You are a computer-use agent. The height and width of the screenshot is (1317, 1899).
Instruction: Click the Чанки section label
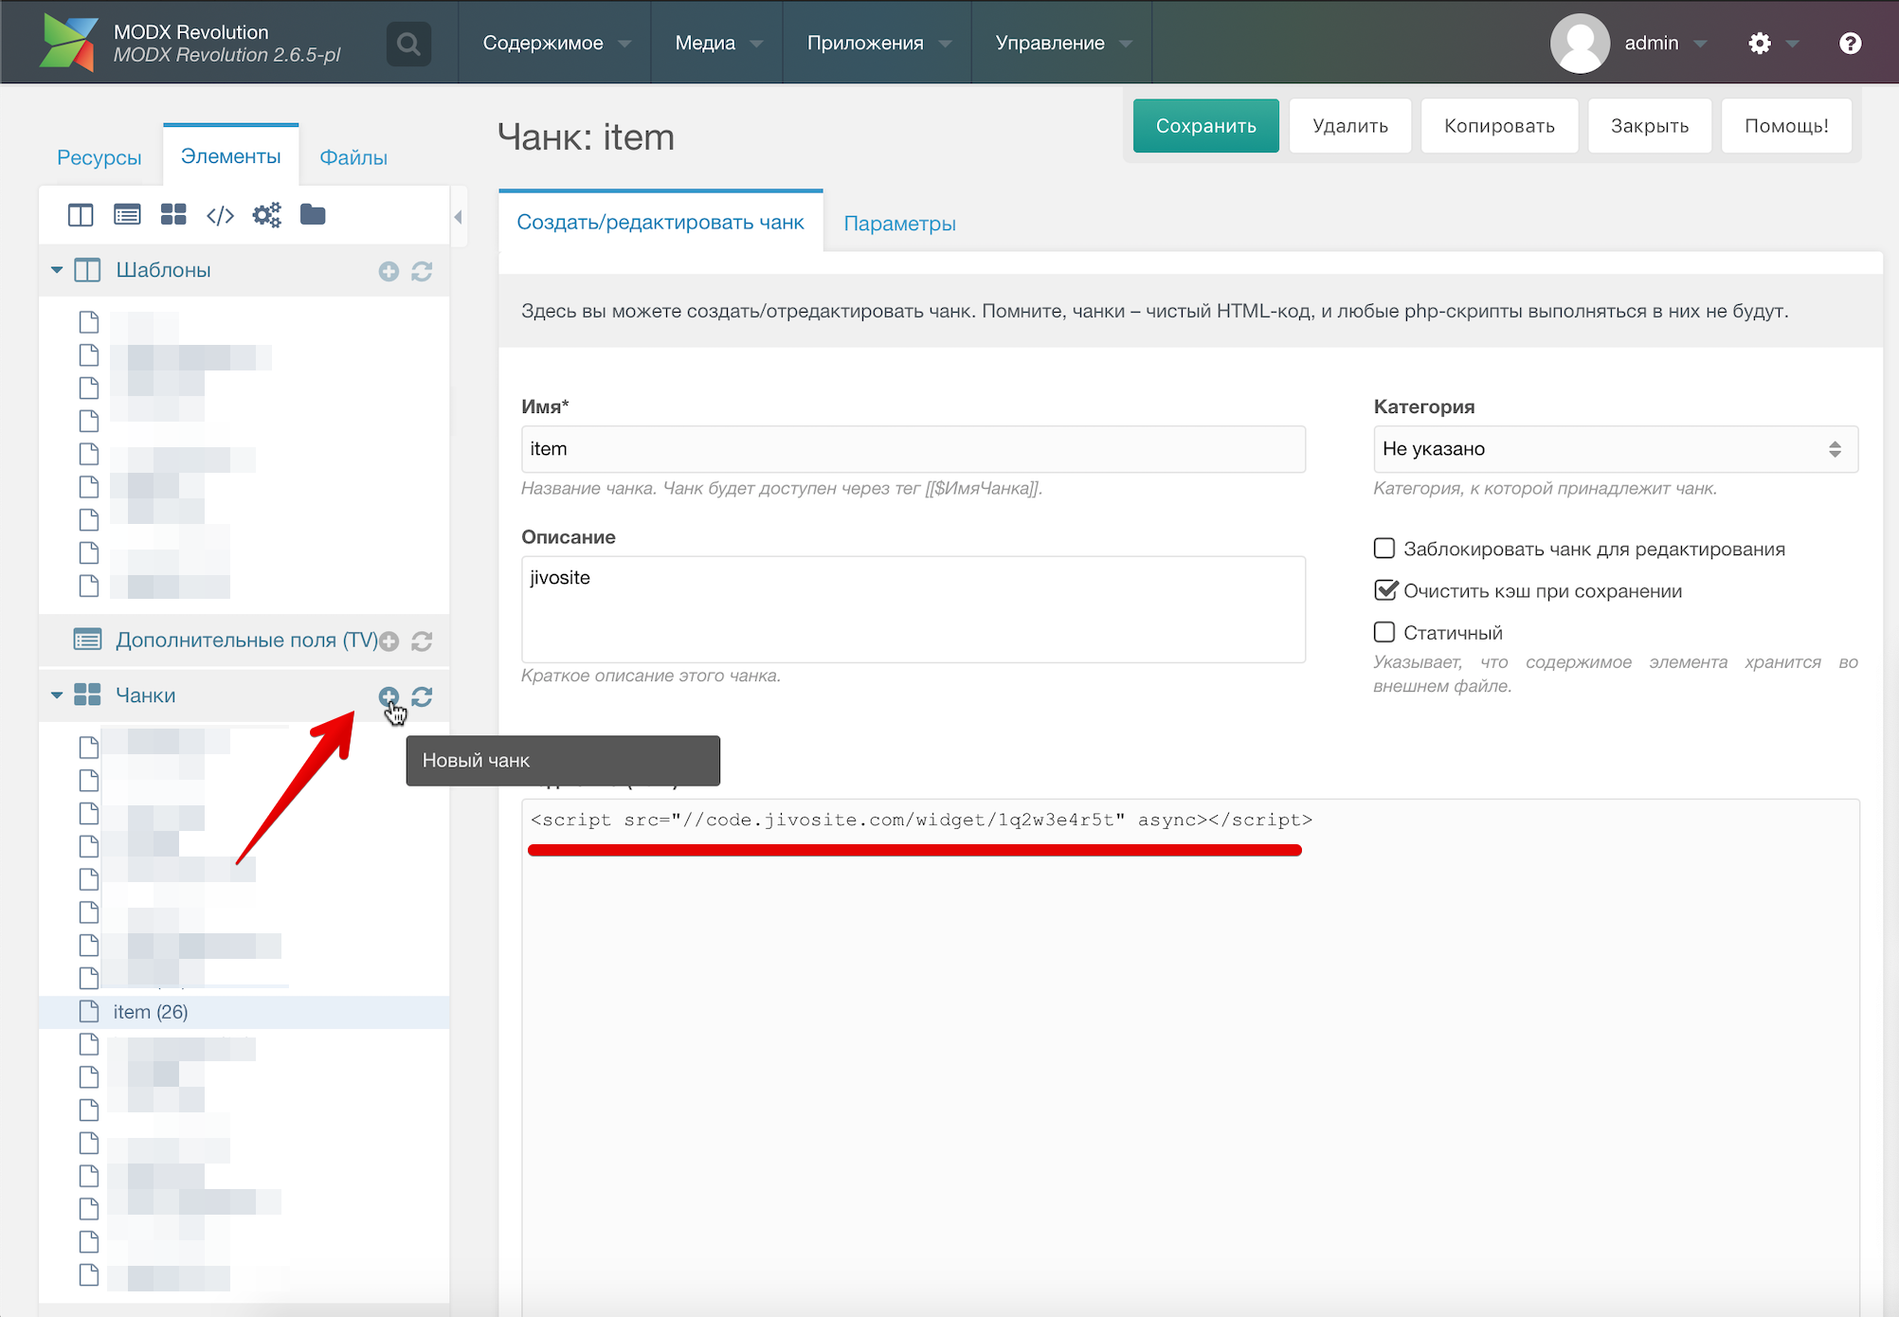(x=145, y=695)
